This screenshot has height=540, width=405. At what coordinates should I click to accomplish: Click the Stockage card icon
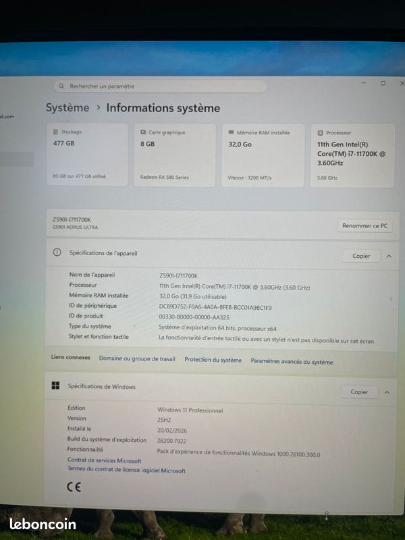tap(56, 132)
